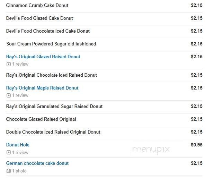
Task: Select Devil's Food Glazed Cake Donut row
Action: [x=39, y=18]
